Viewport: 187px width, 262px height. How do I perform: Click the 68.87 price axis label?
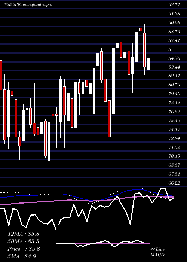pos(174,165)
